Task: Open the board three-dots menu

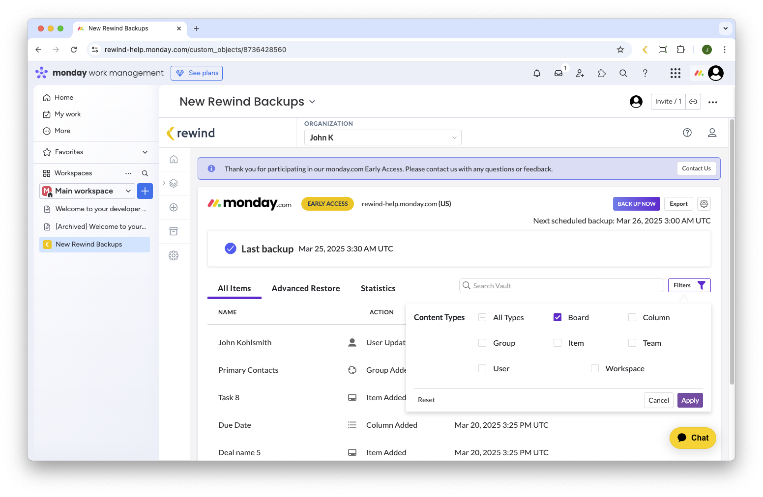Action: [x=713, y=102]
